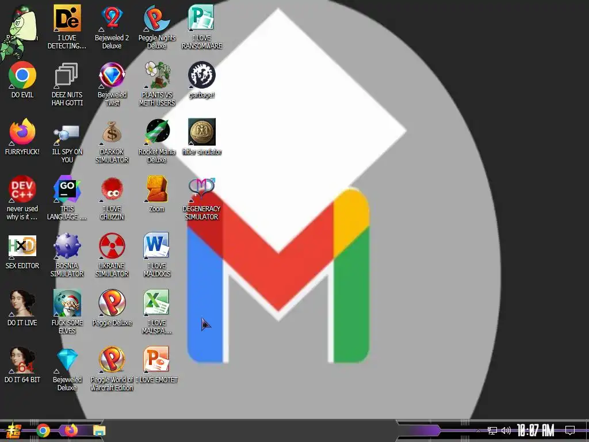Launch Peggle World of Warcraft Edition
Viewport: 589px width, 442px height.
(x=112, y=360)
